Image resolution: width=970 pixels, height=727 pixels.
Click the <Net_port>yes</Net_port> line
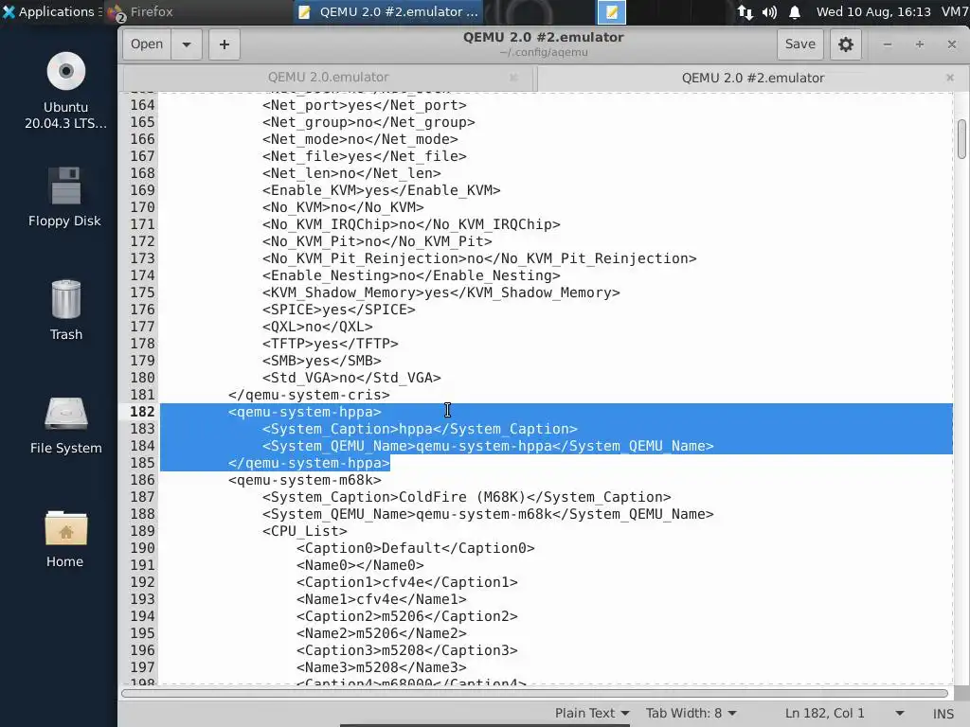pyautogui.click(x=365, y=105)
